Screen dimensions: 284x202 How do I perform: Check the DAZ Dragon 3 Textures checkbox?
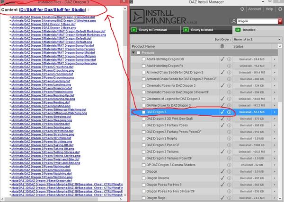pyautogui.click(x=143, y=151)
